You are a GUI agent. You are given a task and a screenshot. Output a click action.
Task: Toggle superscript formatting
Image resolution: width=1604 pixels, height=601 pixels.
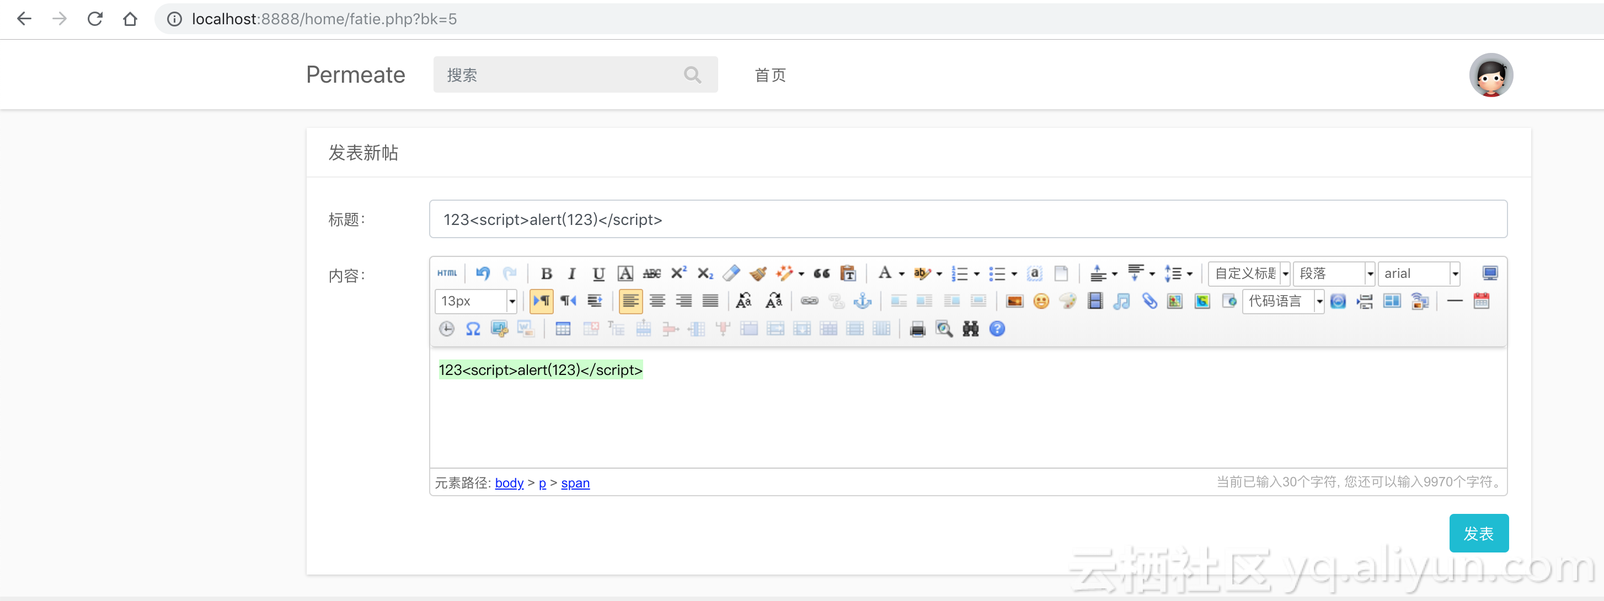[x=678, y=273]
